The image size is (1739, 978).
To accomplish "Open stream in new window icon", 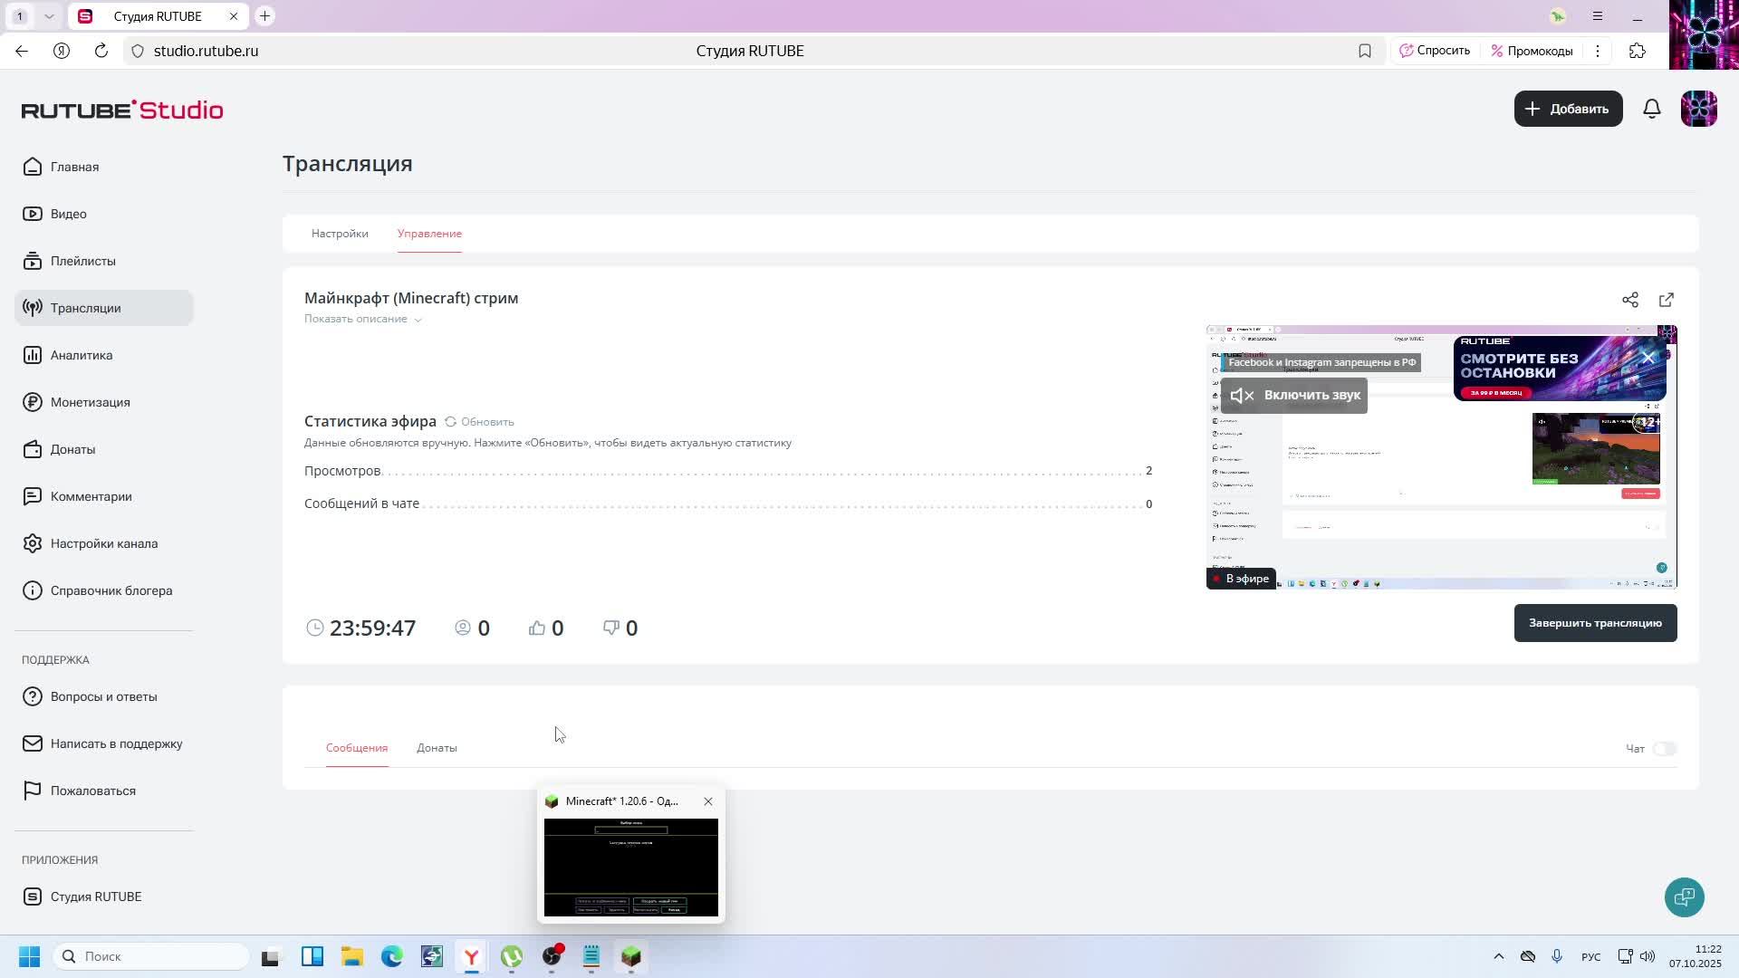I will [1667, 300].
